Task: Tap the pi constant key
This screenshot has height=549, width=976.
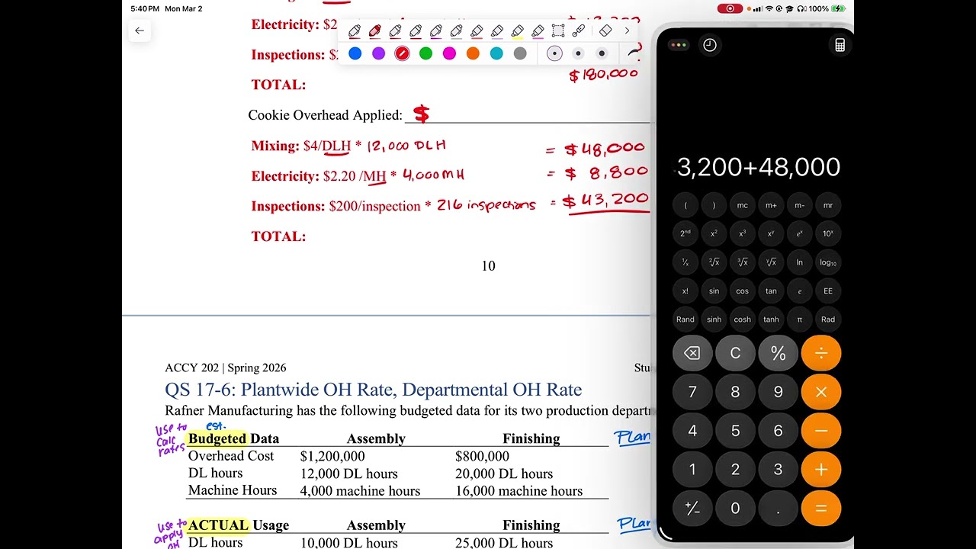Action: point(800,319)
